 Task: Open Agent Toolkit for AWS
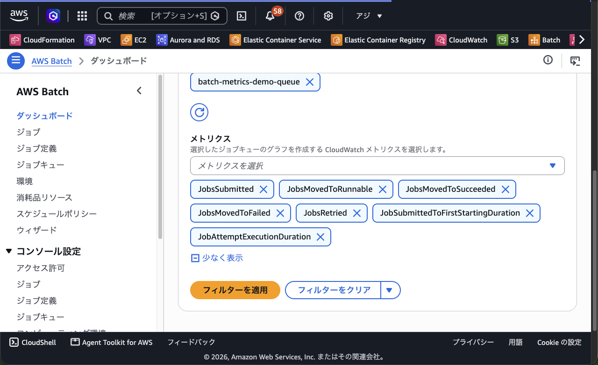112,342
